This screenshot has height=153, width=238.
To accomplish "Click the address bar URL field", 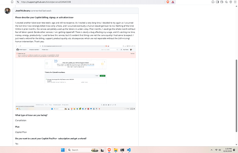I will (x=91, y=2).
